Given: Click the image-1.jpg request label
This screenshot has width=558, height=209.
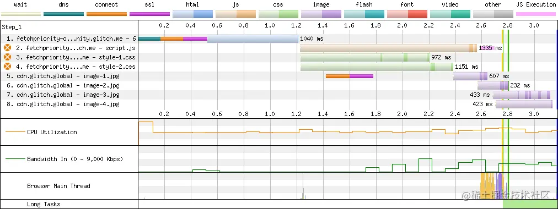Looking at the screenshot, I should [x=63, y=76].
